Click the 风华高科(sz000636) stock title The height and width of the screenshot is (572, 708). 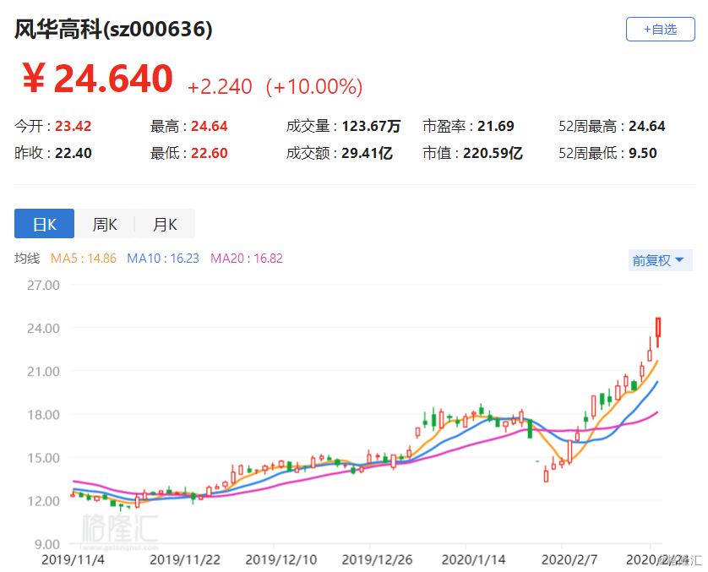113,30
